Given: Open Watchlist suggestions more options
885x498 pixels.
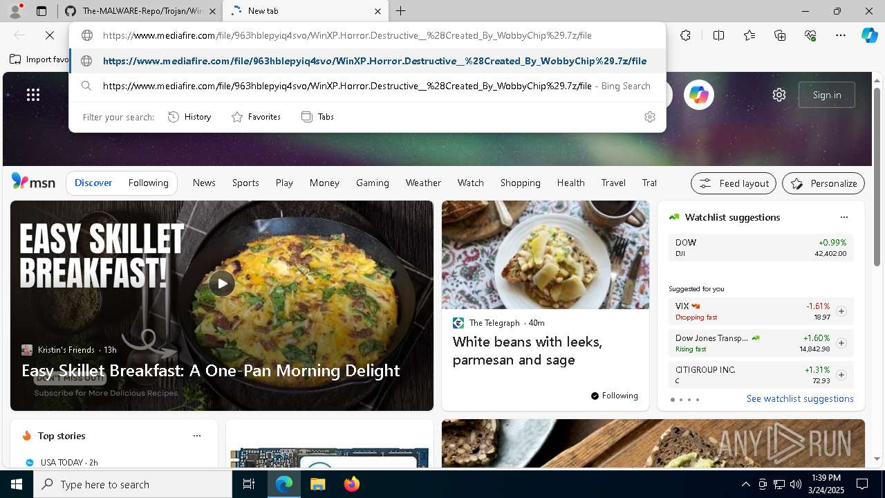Looking at the screenshot, I should [844, 217].
